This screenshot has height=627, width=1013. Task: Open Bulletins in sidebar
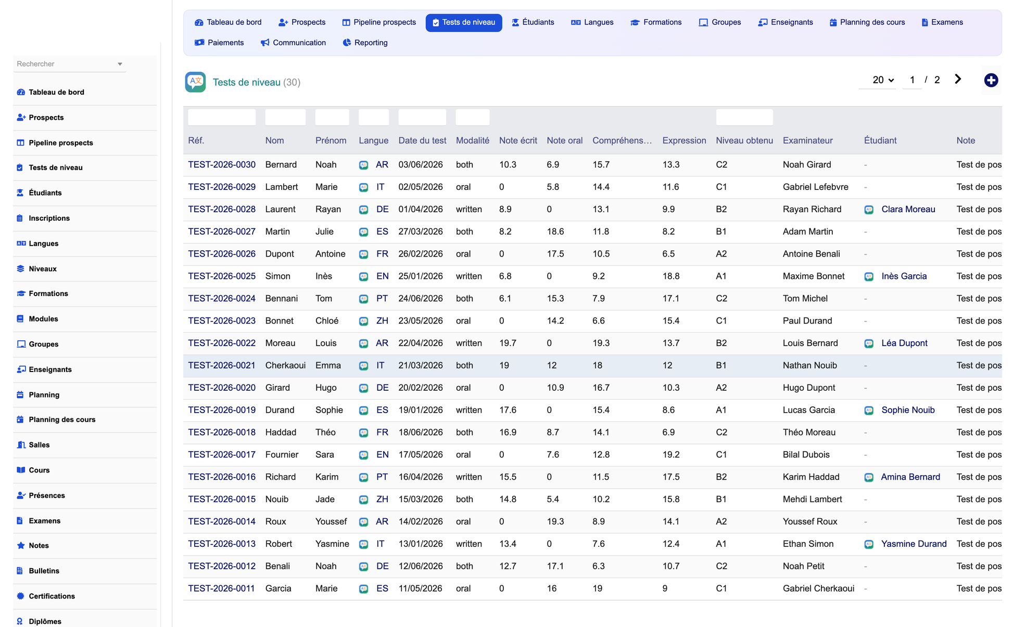pyautogui.click(x=44, y=571)
